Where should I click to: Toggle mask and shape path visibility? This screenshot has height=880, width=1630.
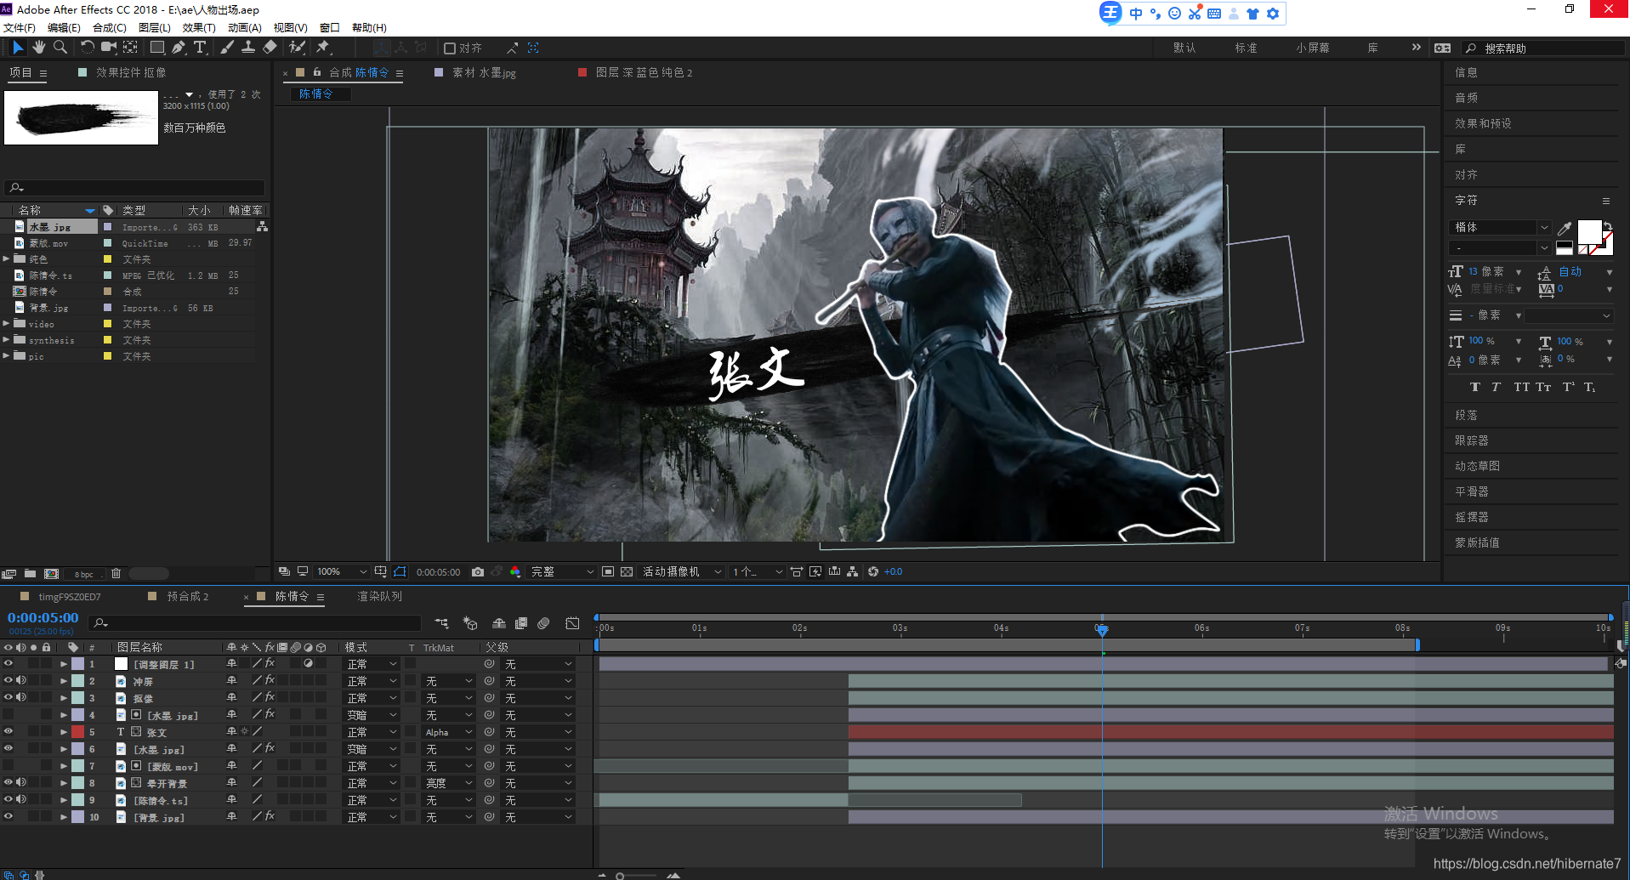tap(400, 572)
